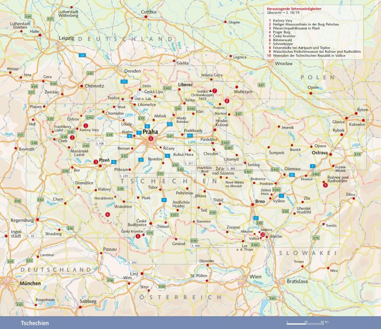The width and height of the screenshot is (381, 329).
Task: Click the Brno city label
Action: 260,203
